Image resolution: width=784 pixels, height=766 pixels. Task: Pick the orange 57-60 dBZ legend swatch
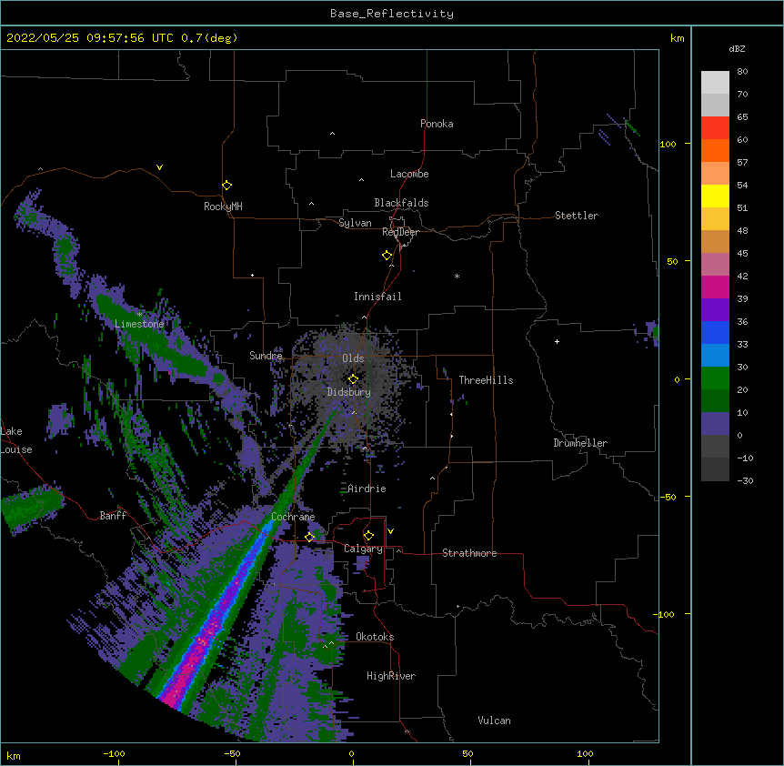(x=715, y=151)
